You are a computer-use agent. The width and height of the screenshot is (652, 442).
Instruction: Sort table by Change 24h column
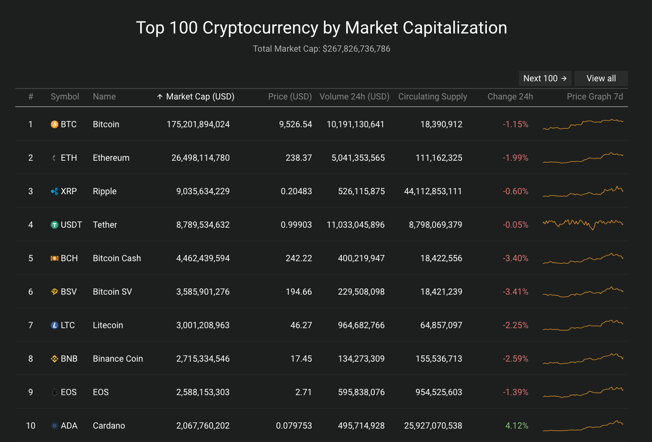(510, 97)
